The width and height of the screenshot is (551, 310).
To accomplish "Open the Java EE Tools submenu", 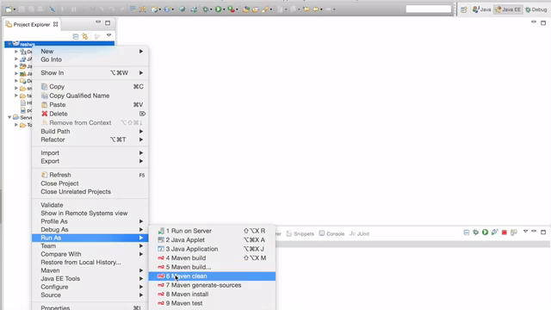I will (90, 279).
